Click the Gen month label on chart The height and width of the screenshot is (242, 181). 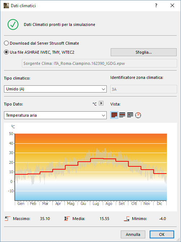[21, 203]
